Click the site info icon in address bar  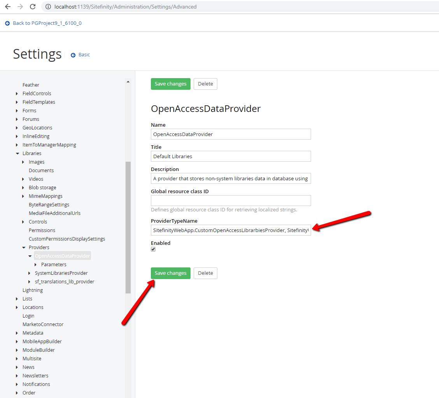(x=48, y=7)
